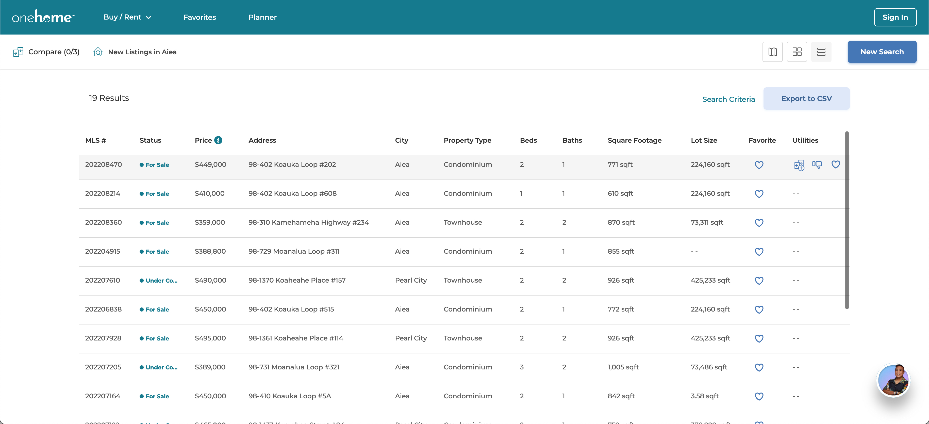
Task: Click the Price info icon
Action: pos(218,140)
